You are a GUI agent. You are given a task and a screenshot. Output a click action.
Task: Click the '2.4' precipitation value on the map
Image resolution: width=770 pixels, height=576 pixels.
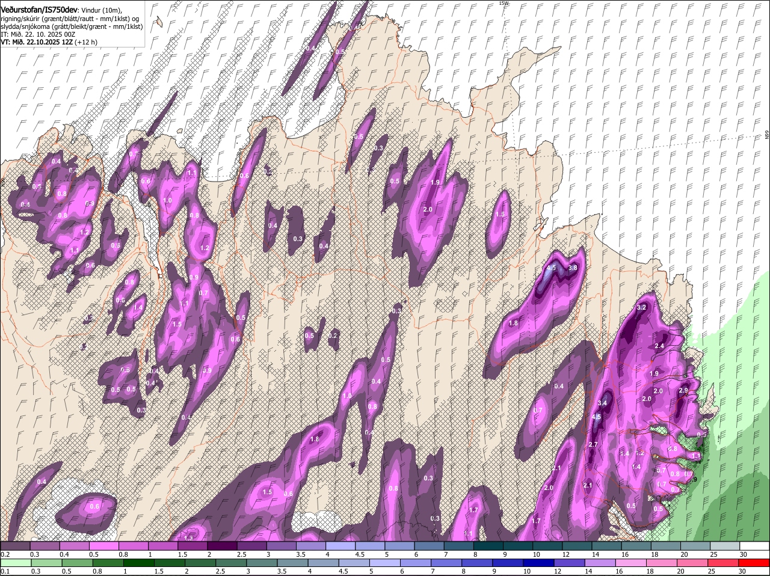tap(659, 346)
